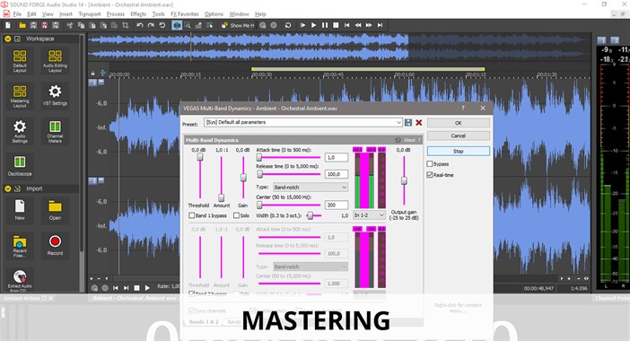Click the Save icon in main toolbar
Image resolution: width=630 pixels, height=341 pixels.
(x=33, y=25)
